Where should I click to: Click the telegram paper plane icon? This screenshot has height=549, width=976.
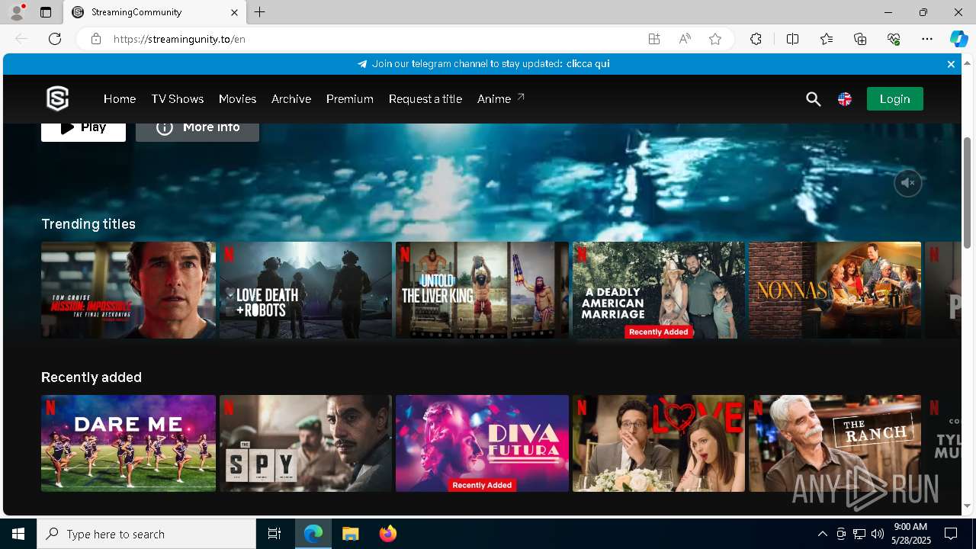tap(362, 64)
